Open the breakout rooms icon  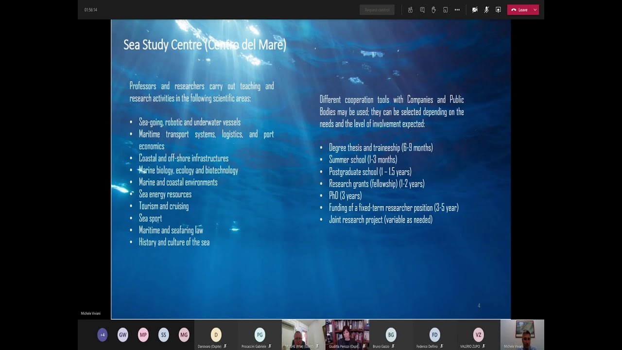click(445, 10)
